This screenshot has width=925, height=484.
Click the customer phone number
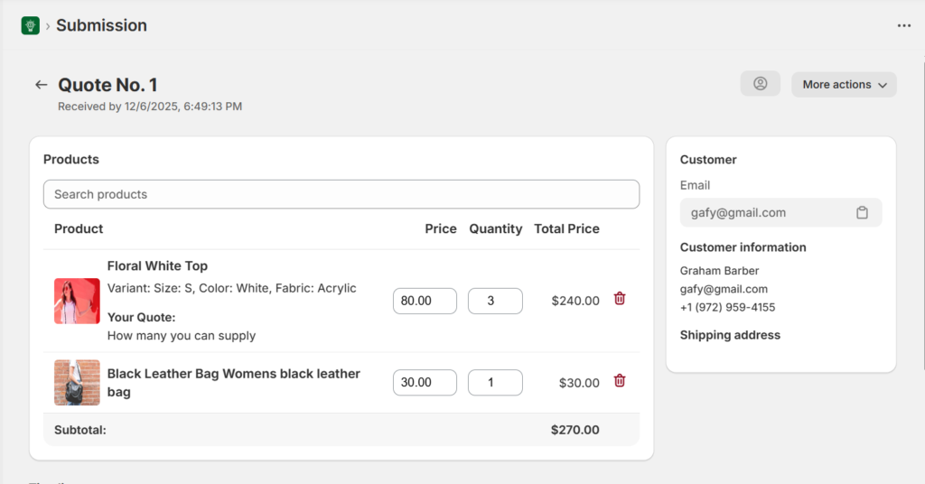727,307
